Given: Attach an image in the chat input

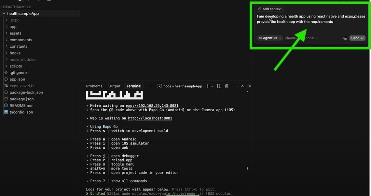Looking at the screenshot, I should click(x=345, y=38).
